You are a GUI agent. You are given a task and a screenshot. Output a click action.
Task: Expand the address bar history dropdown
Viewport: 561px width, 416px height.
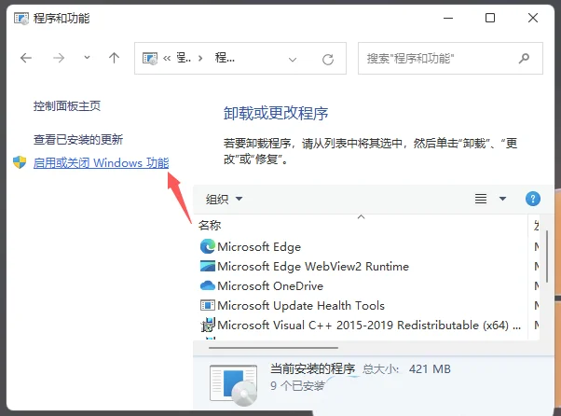pyautogui.click(x=293, y=60)
